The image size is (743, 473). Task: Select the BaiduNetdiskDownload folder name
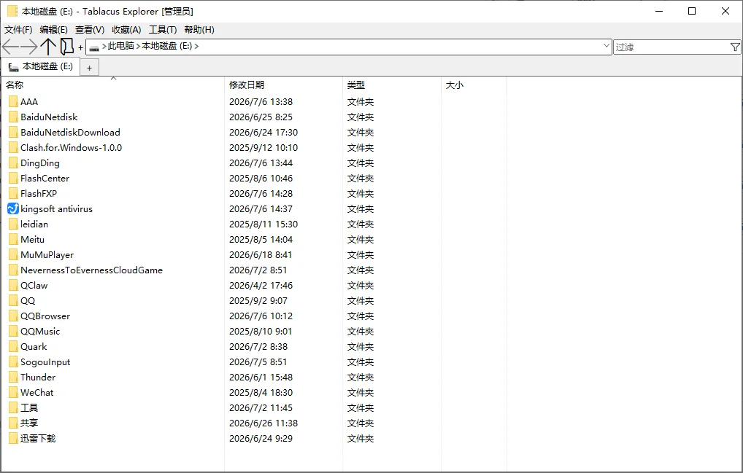[70, 133]
